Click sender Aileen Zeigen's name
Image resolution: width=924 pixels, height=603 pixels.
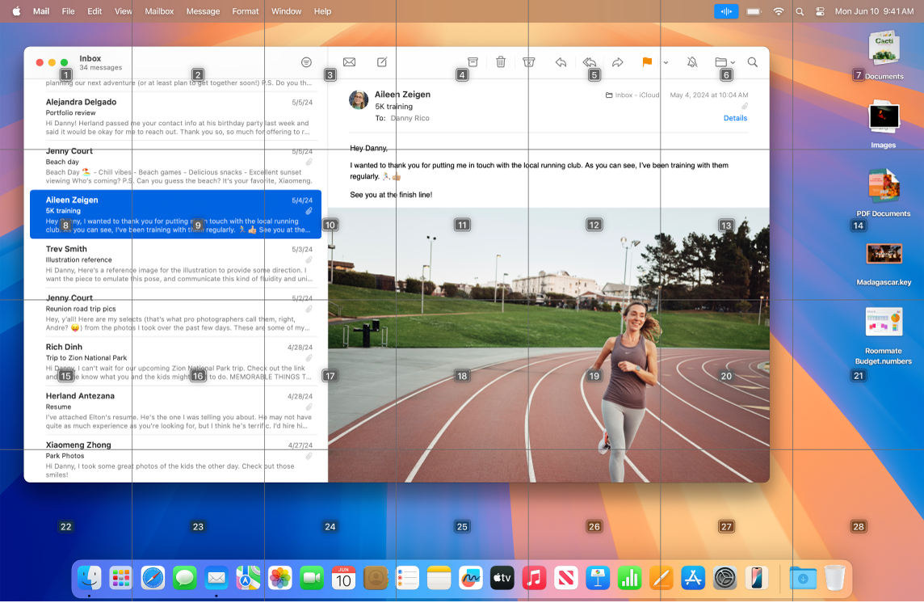click(x=401, y=94)
